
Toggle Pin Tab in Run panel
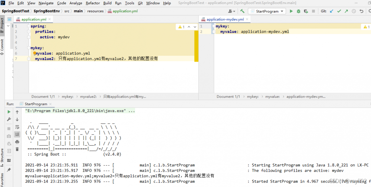coord(9,170)
